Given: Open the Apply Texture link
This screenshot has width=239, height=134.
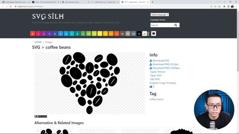Looking at the screenshot, I should pos(158,72).
